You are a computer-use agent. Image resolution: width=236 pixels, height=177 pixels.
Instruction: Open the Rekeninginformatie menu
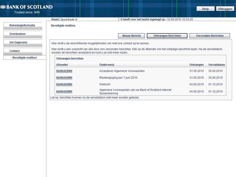23,26
